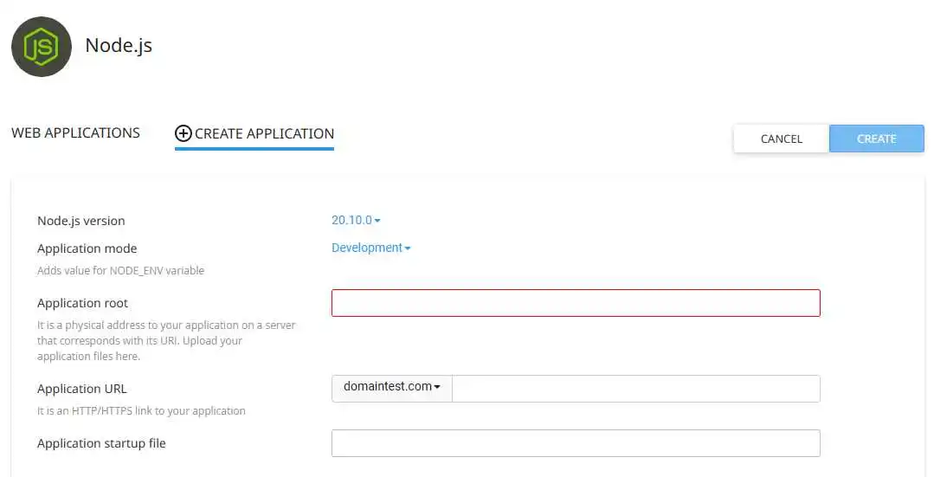This screenshot has height=477, width=934.
Task: Click the Application URL path input
Action: 635,389
